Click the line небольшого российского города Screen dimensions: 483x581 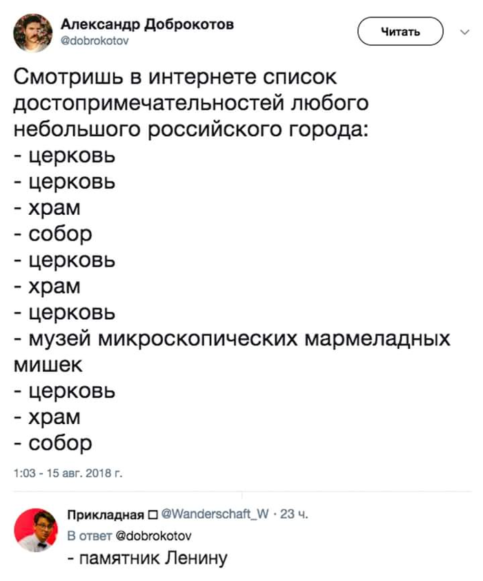click(x=191, y=129)
